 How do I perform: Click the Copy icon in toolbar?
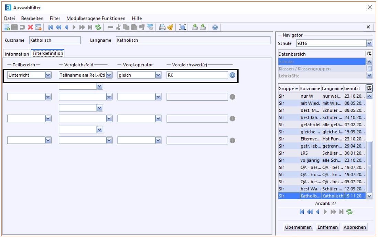(x=126, y=27)
